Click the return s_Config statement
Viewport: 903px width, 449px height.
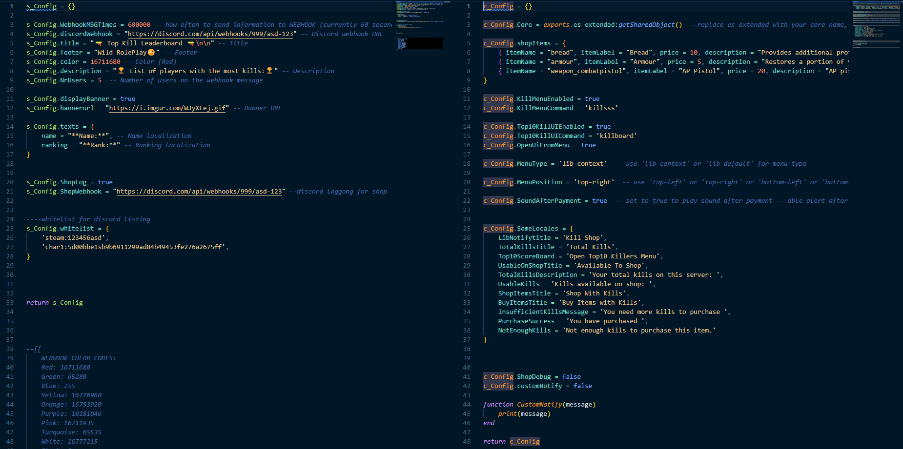54,302
